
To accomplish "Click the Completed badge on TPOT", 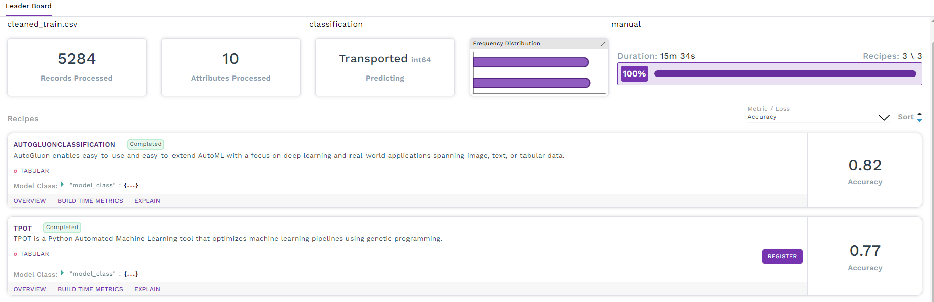I will tap(62, 228).
